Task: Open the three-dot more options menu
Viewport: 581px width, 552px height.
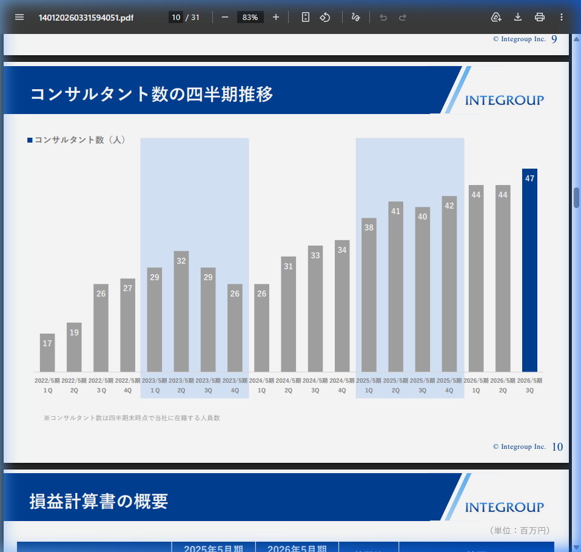Action: pos(561,17)
